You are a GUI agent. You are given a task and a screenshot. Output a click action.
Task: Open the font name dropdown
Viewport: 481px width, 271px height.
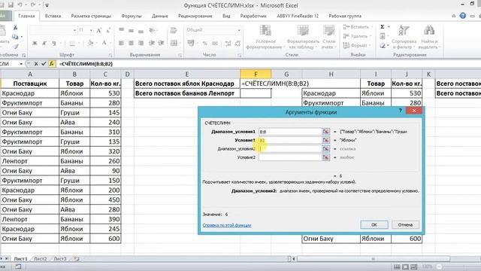(x=74, y=30)
